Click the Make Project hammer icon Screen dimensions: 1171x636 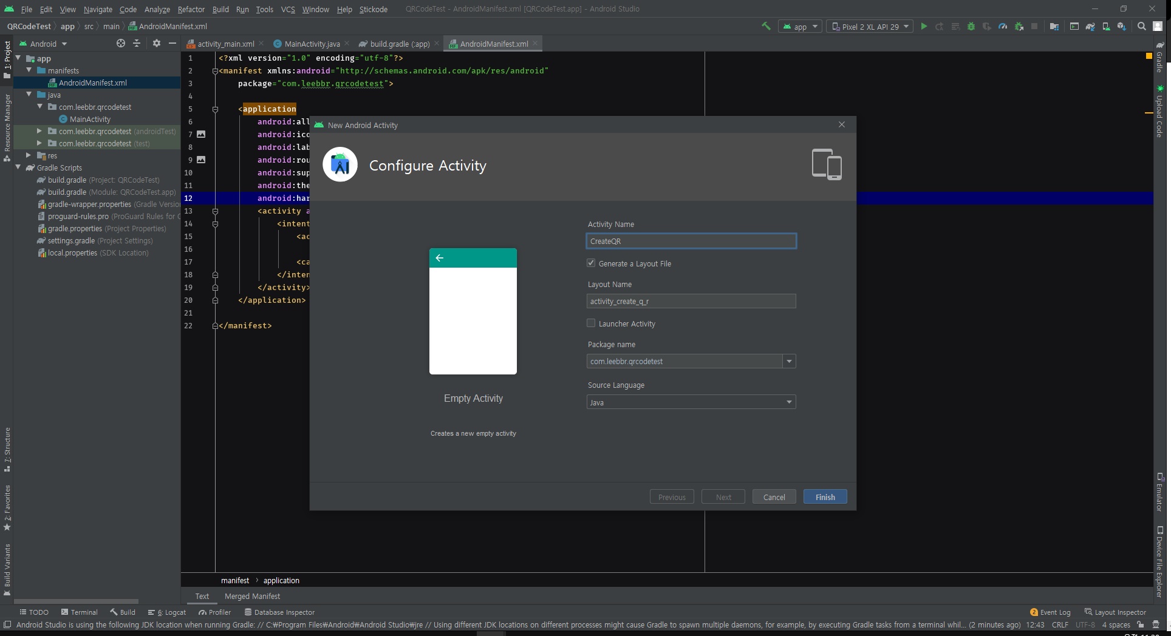(x=766, y=26)
